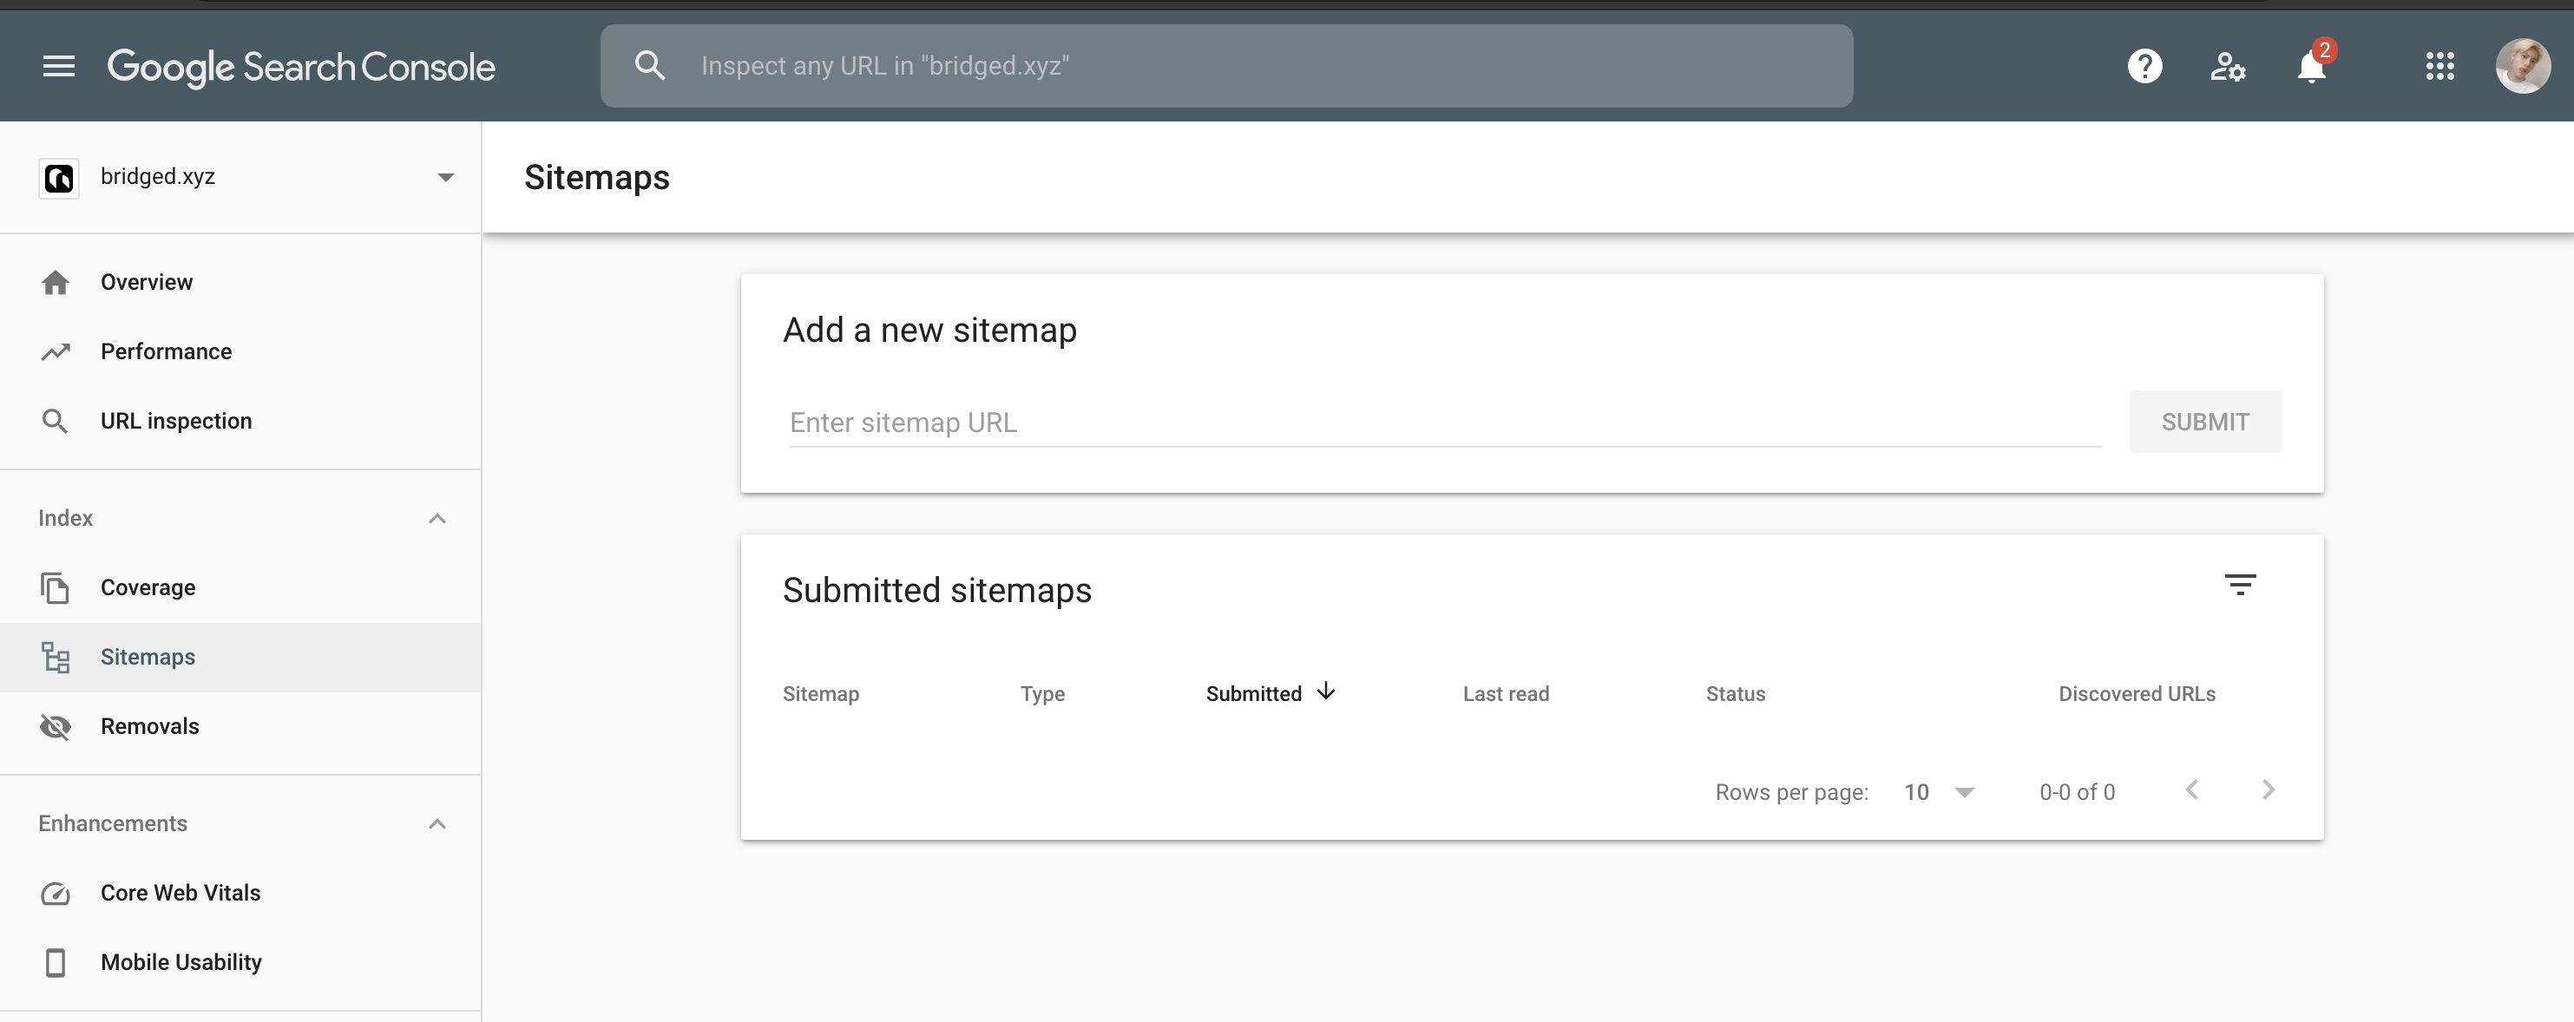Go to the Overview page
This screenshot has height=1022, width=2574.
[x=146, y=282]
